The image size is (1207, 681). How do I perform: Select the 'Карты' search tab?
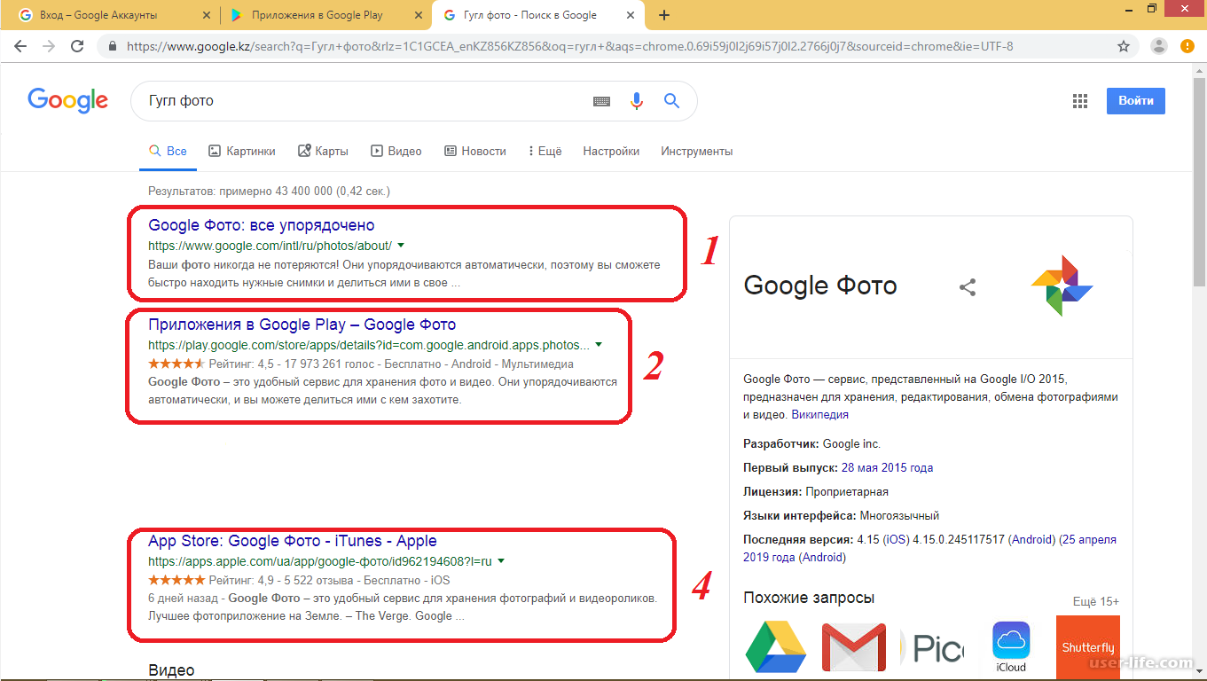tap(323, 152)
